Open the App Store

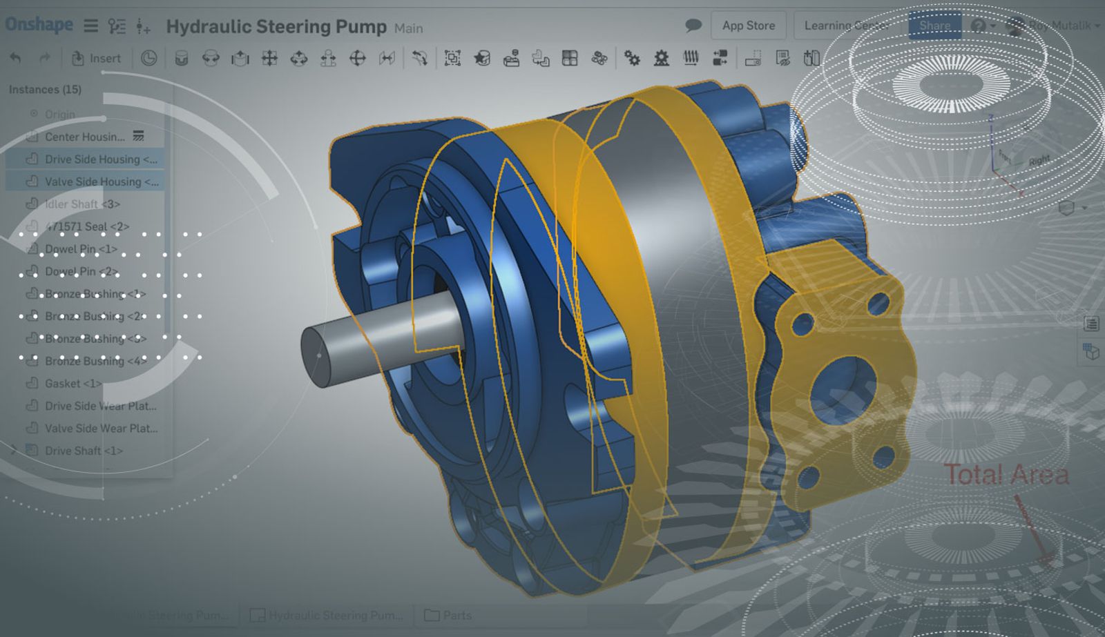pyautogui.click(x=749, y=26)
